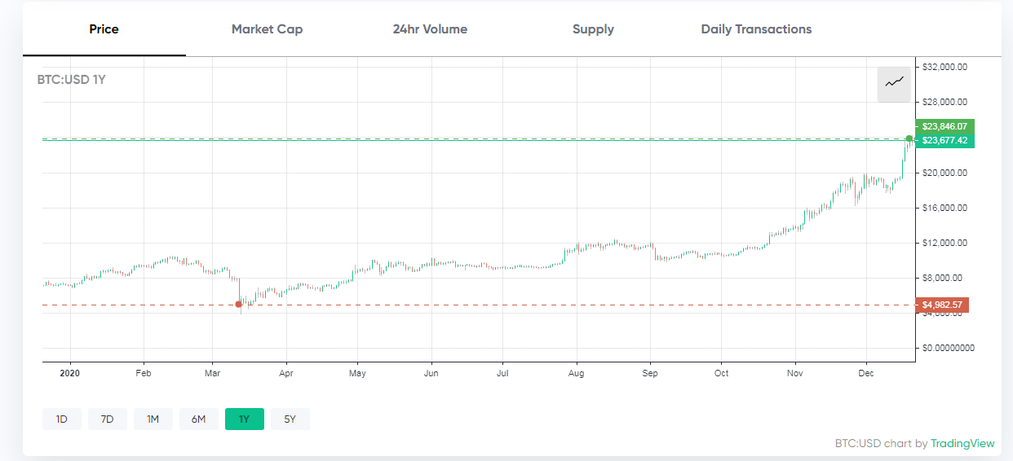Click the active 1Y range button
1013x461 pixels.
click(x=245, y=419)
